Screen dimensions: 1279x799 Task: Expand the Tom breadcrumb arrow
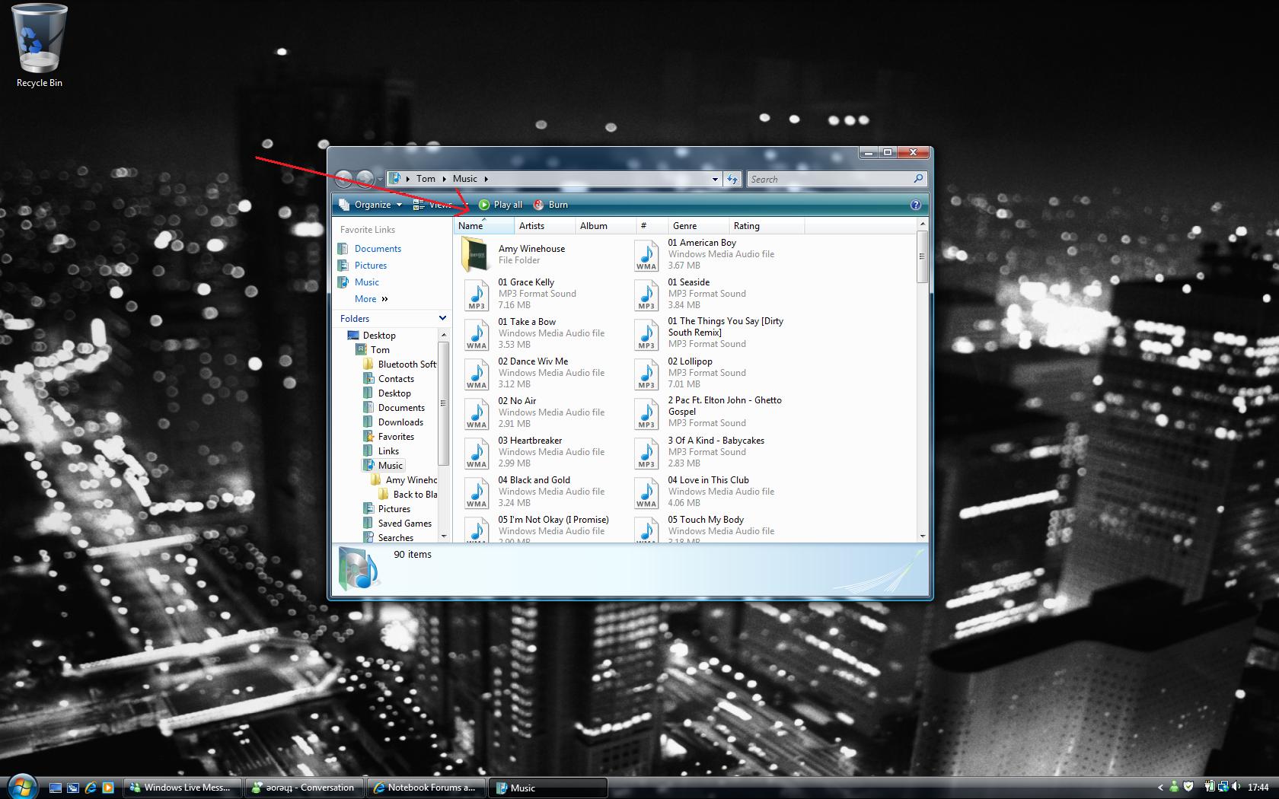coord(445,179)
